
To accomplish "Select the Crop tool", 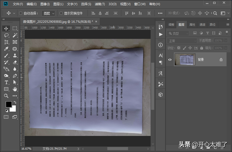I will 6,42.
